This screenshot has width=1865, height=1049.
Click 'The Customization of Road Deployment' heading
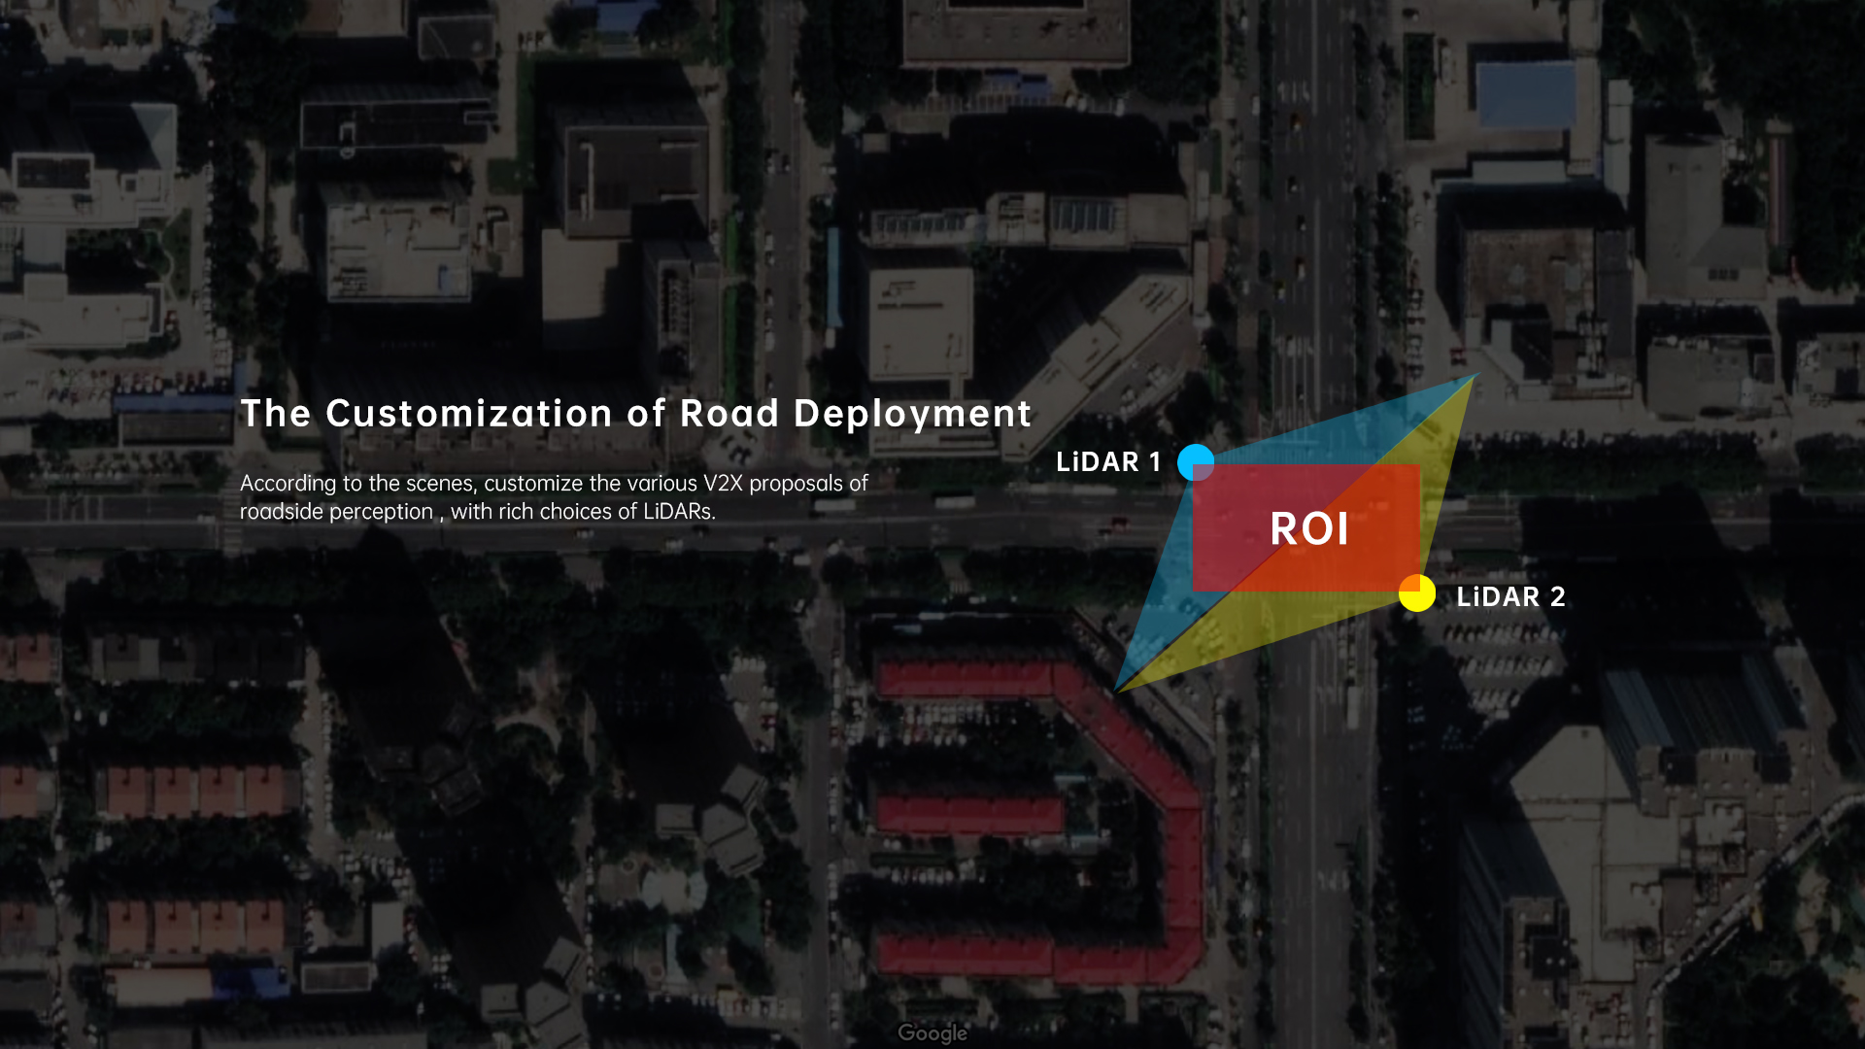[635, 414]
